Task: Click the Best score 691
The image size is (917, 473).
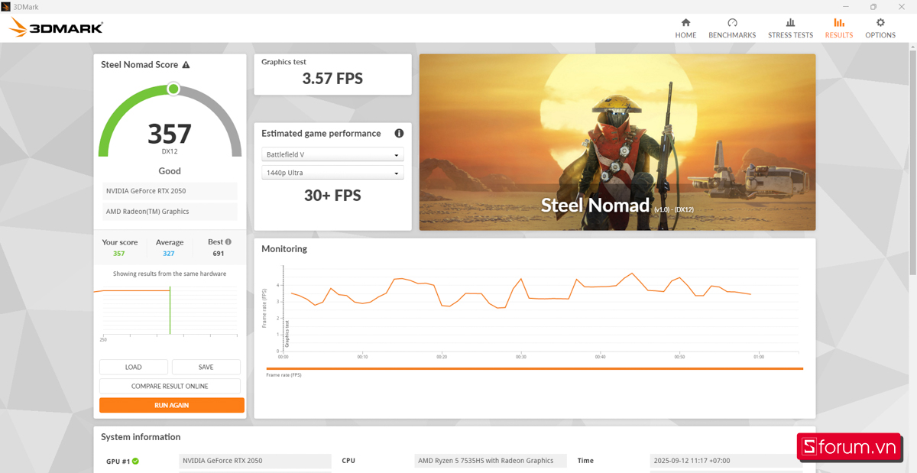Action: (x=219, y=254)
